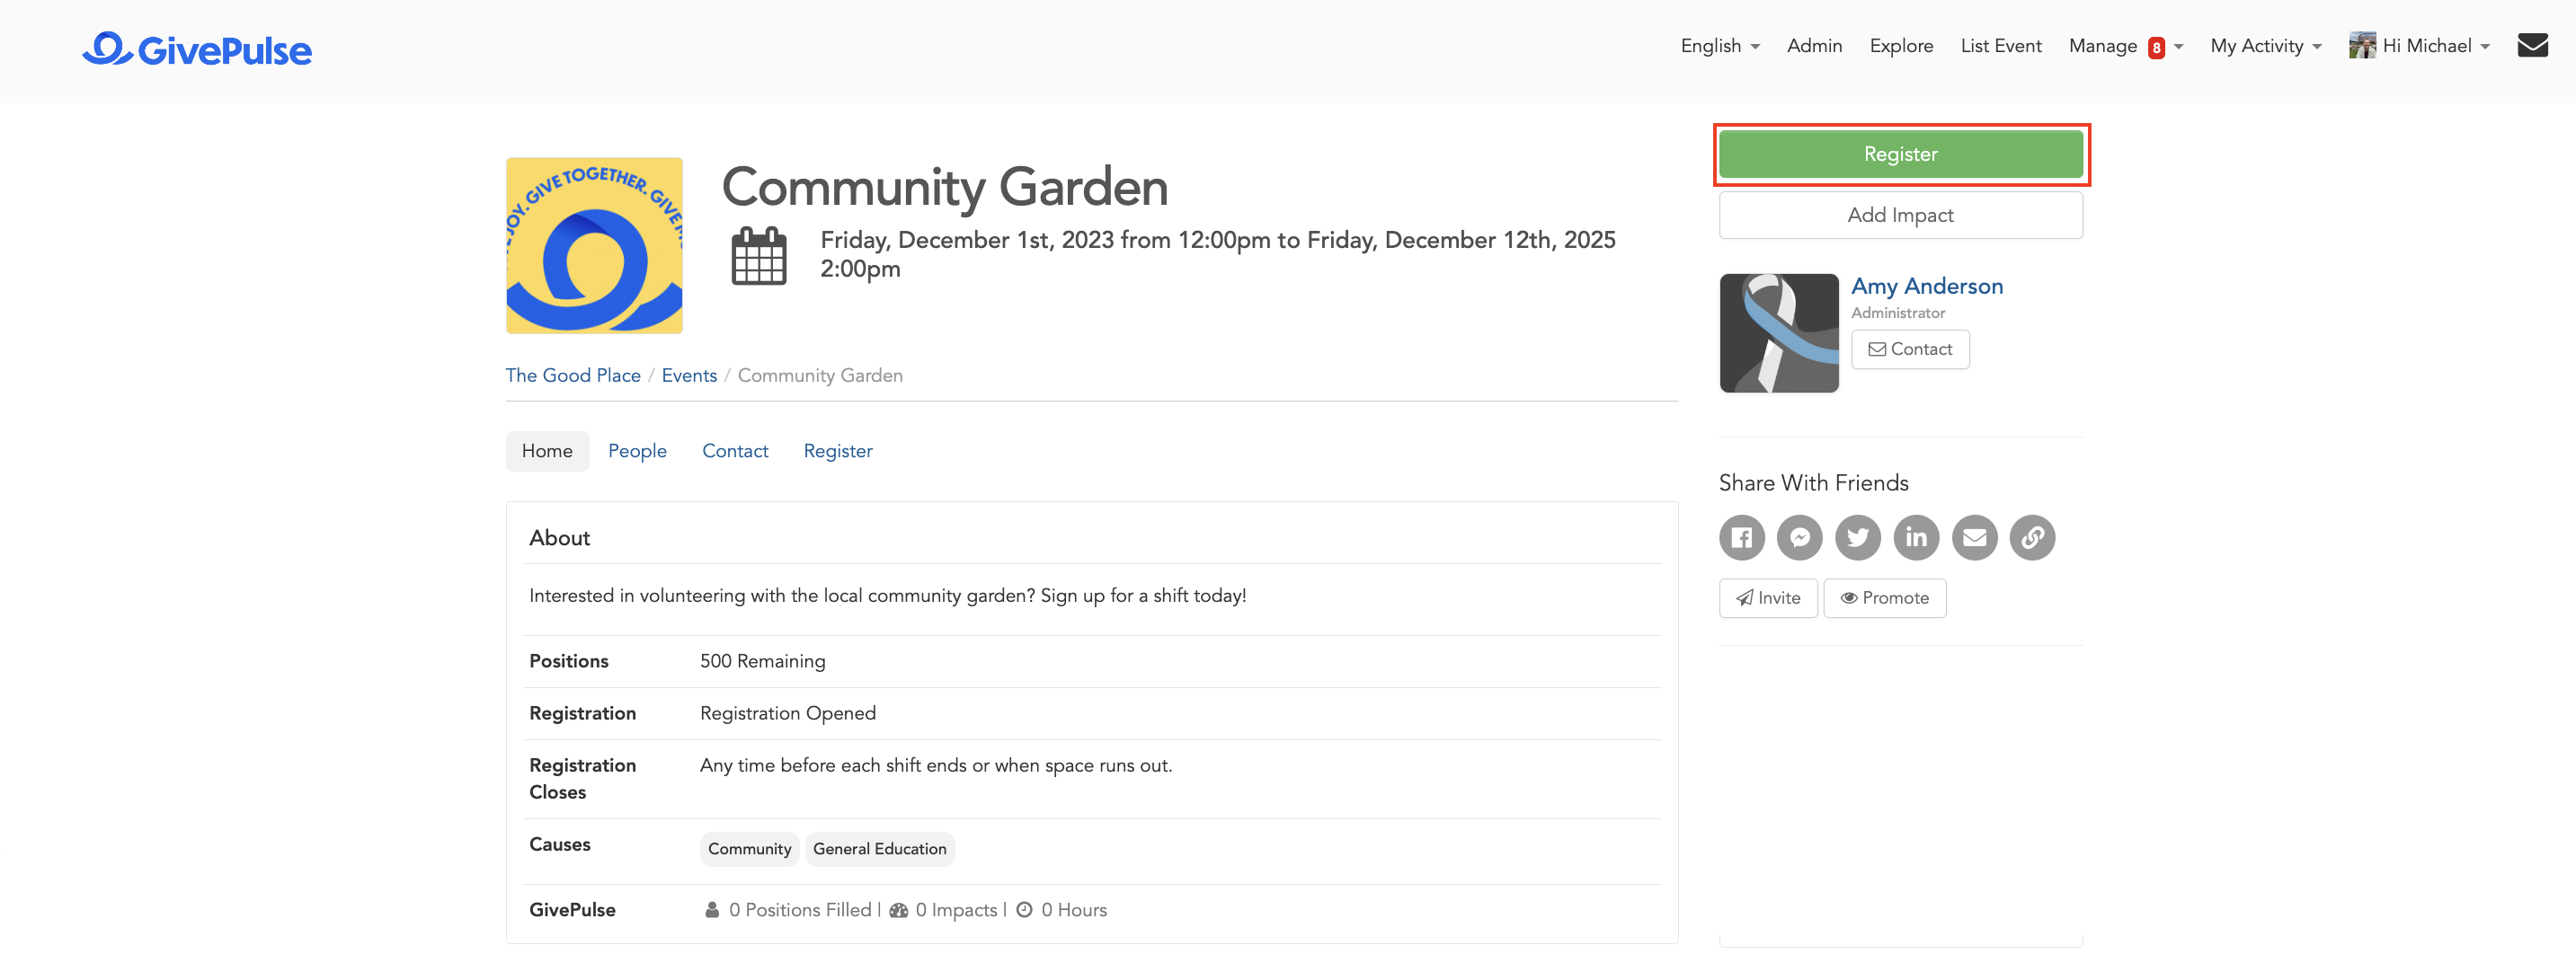Click '0 Positions Filled' stat
Screen dimensions: 2576x963
coord(799,910)
